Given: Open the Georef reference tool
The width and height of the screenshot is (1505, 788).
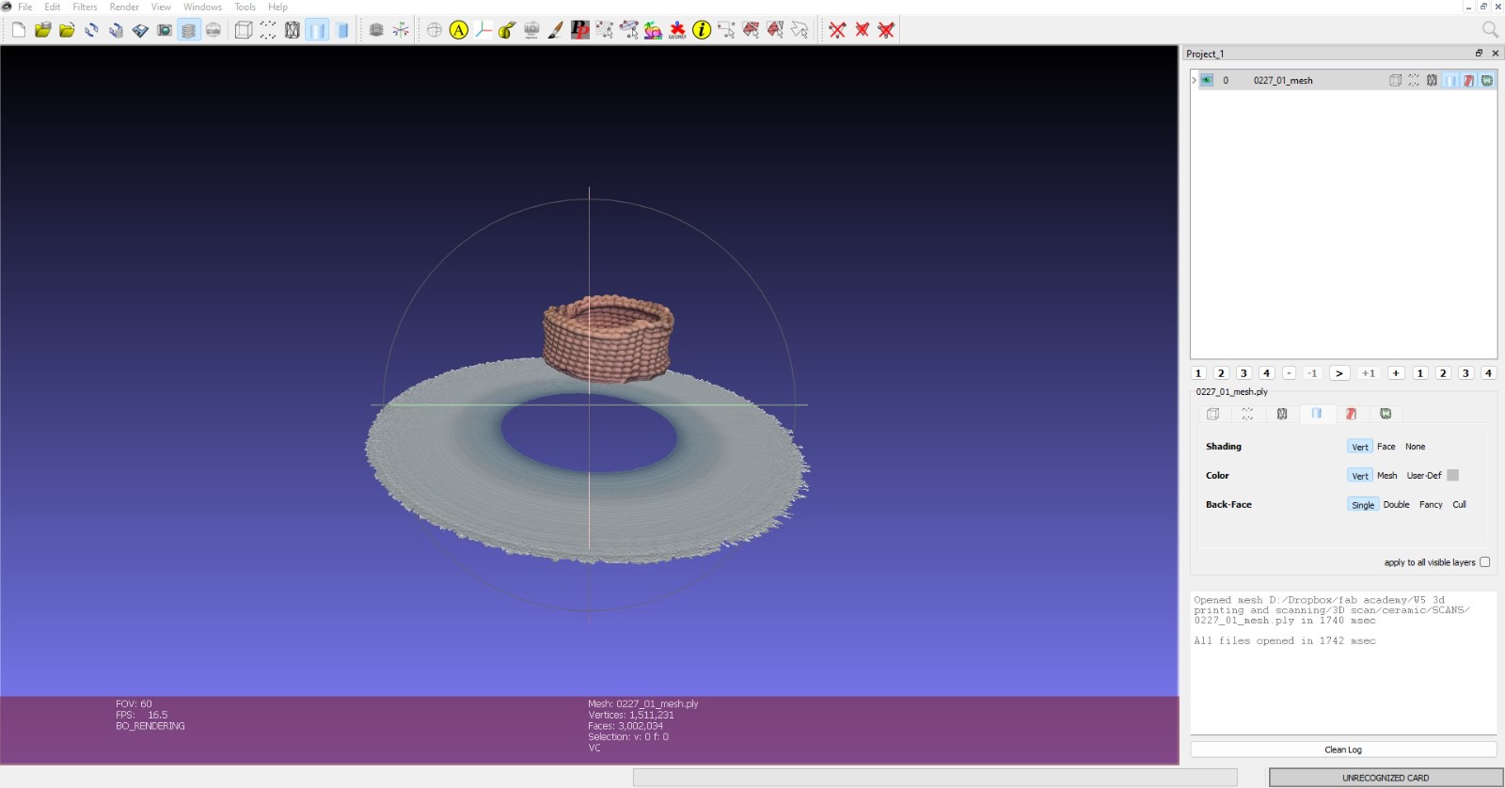Looking at the screenshot, I should tap(677, 30).
